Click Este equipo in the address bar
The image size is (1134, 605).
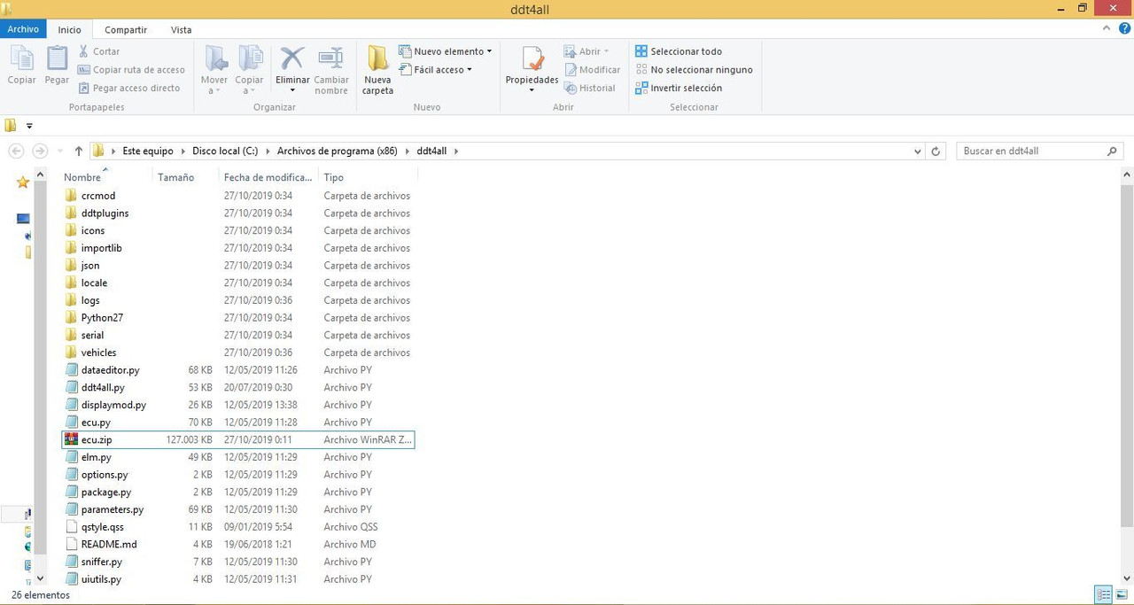click(x=148, y=151)
